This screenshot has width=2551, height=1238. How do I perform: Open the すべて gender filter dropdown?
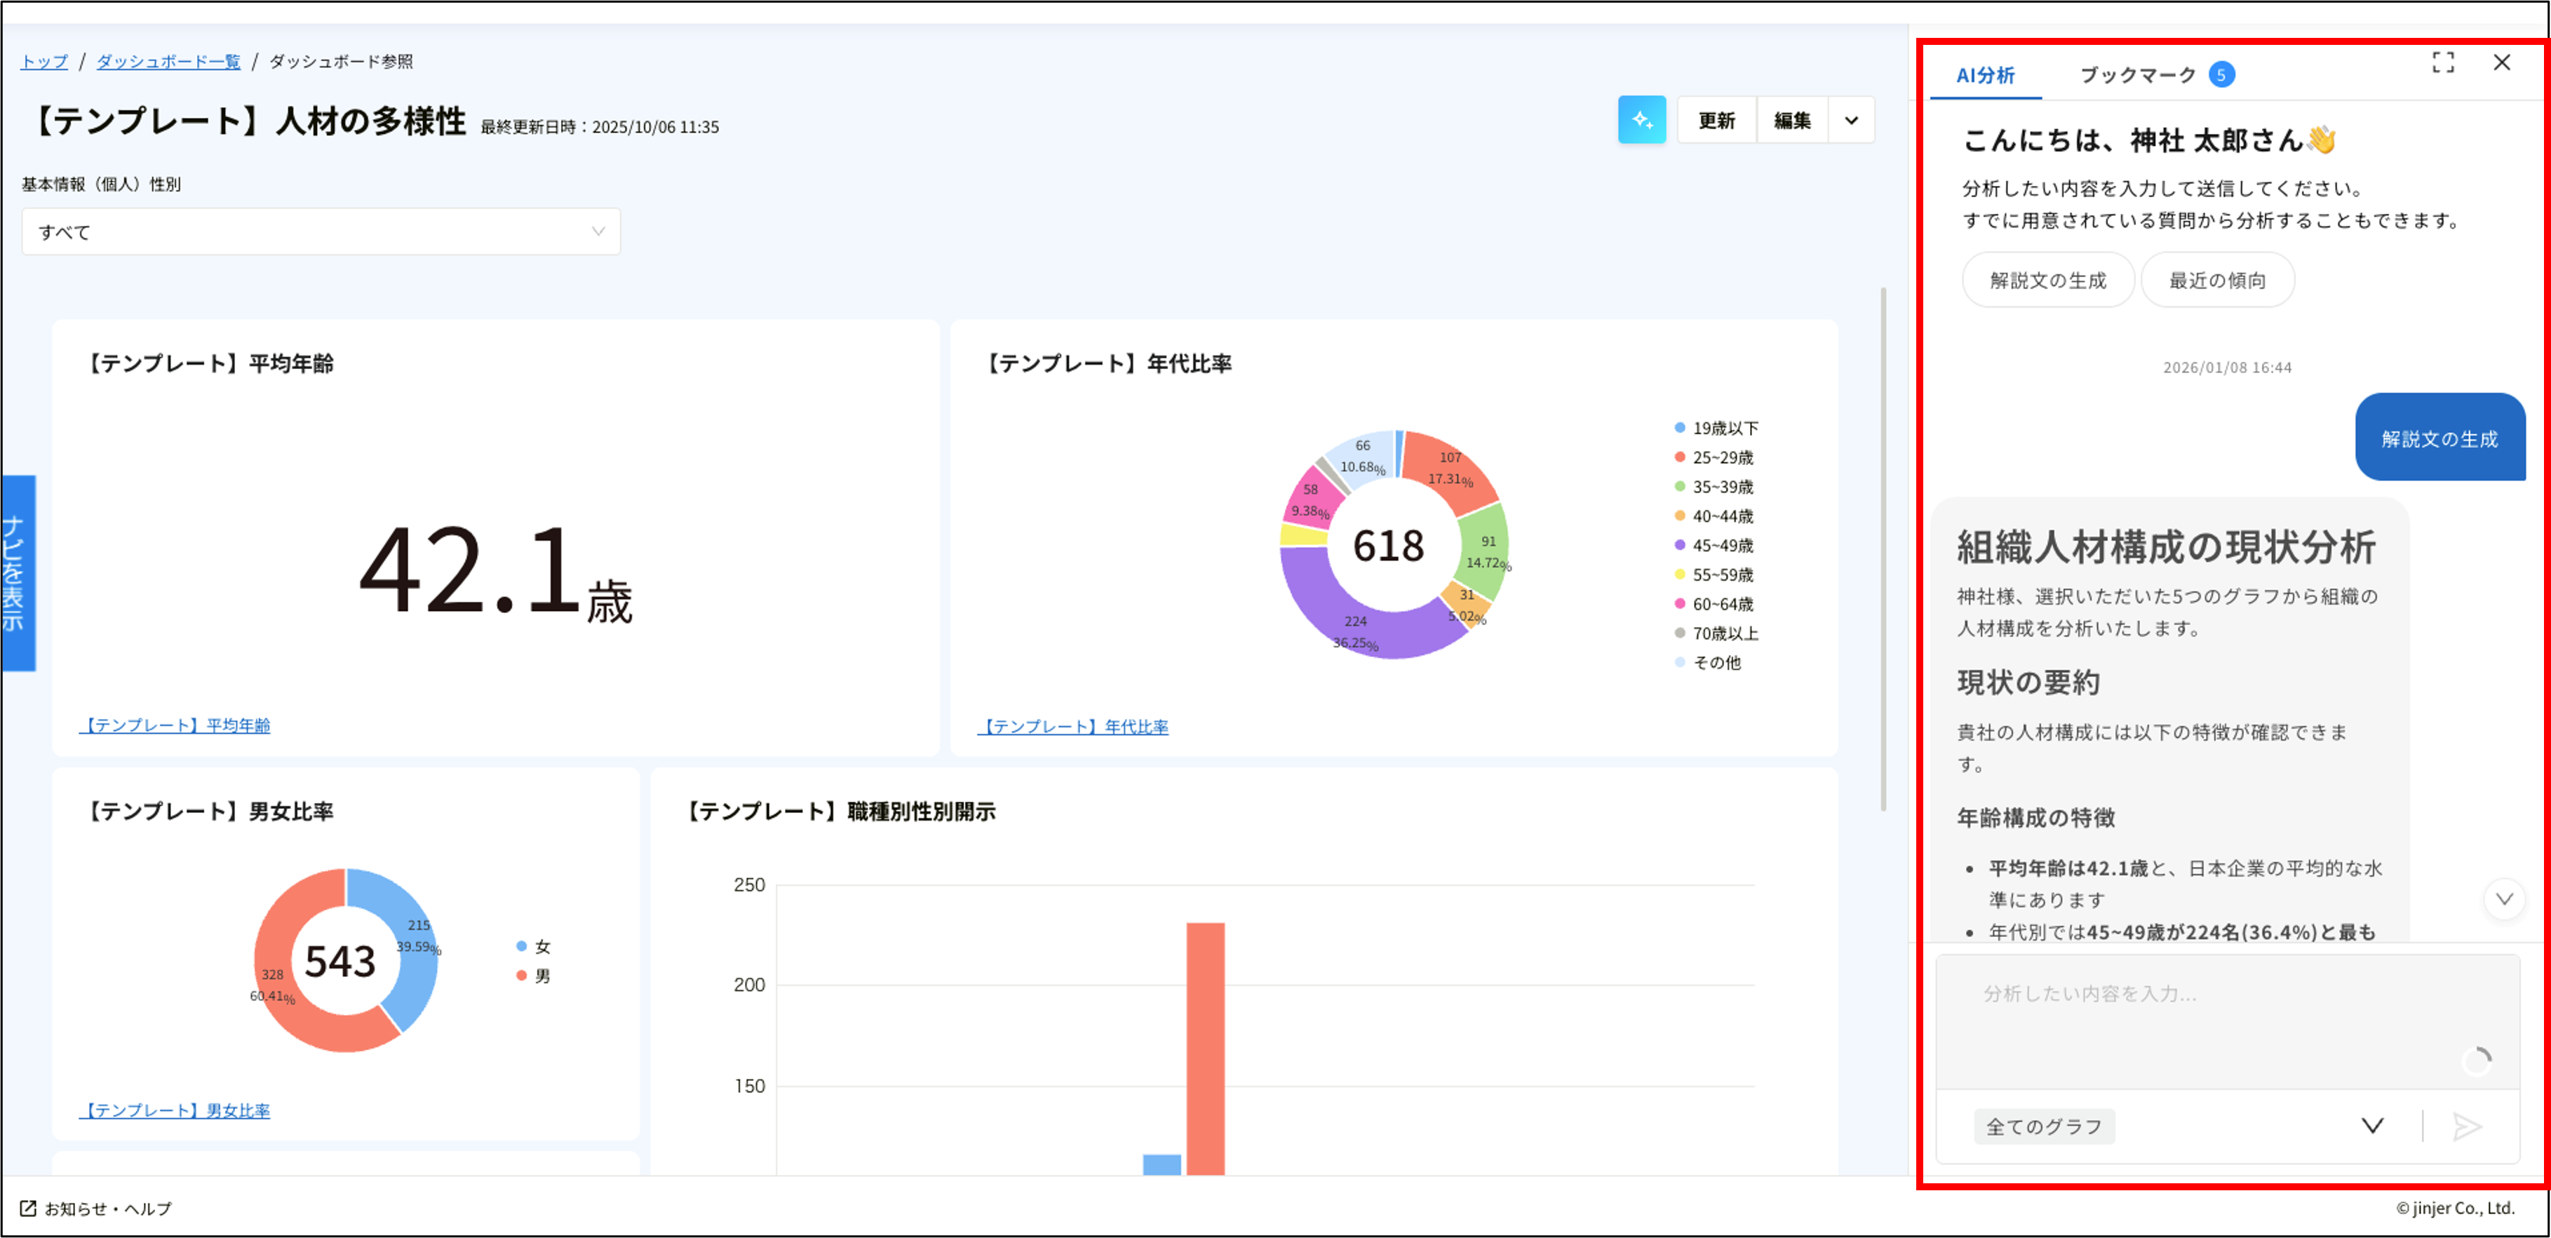tap(321, 231)
